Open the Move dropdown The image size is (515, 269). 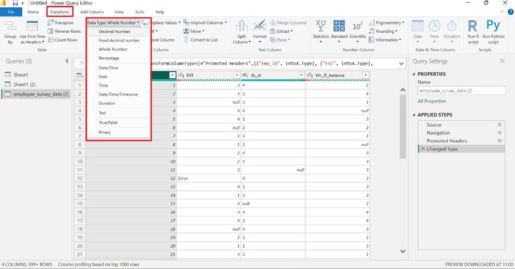[x=193, y=31]
